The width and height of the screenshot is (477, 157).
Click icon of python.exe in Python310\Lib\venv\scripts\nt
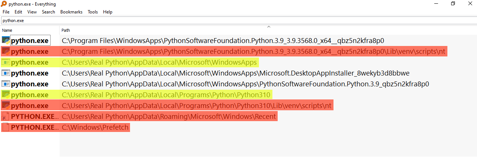pos(6,105)
